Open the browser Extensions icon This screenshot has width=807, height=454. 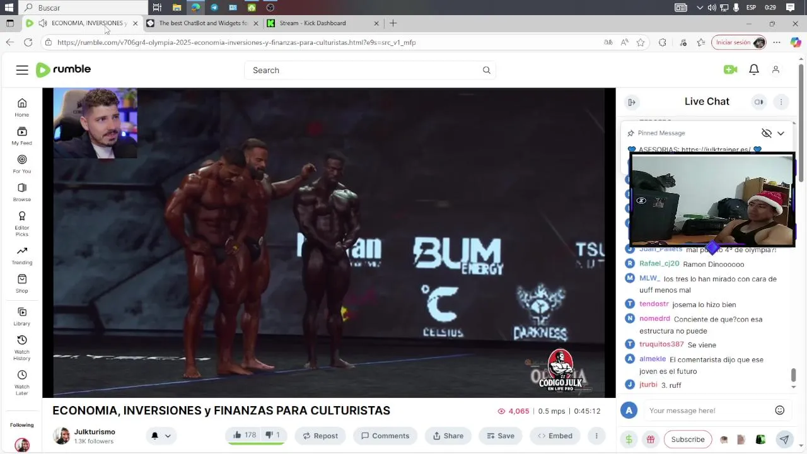click(x=662, y=42)
